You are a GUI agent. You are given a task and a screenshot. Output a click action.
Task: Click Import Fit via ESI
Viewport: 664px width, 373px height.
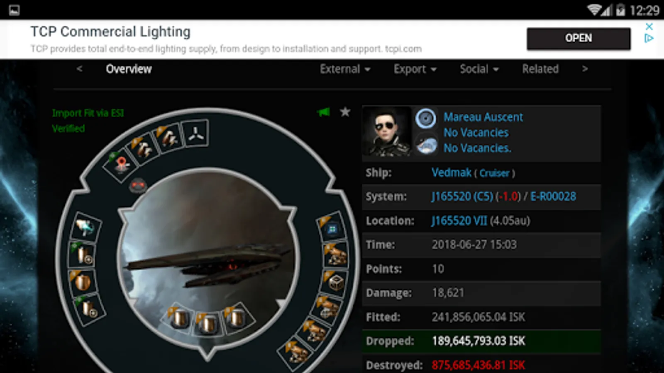tap(88, 113)
